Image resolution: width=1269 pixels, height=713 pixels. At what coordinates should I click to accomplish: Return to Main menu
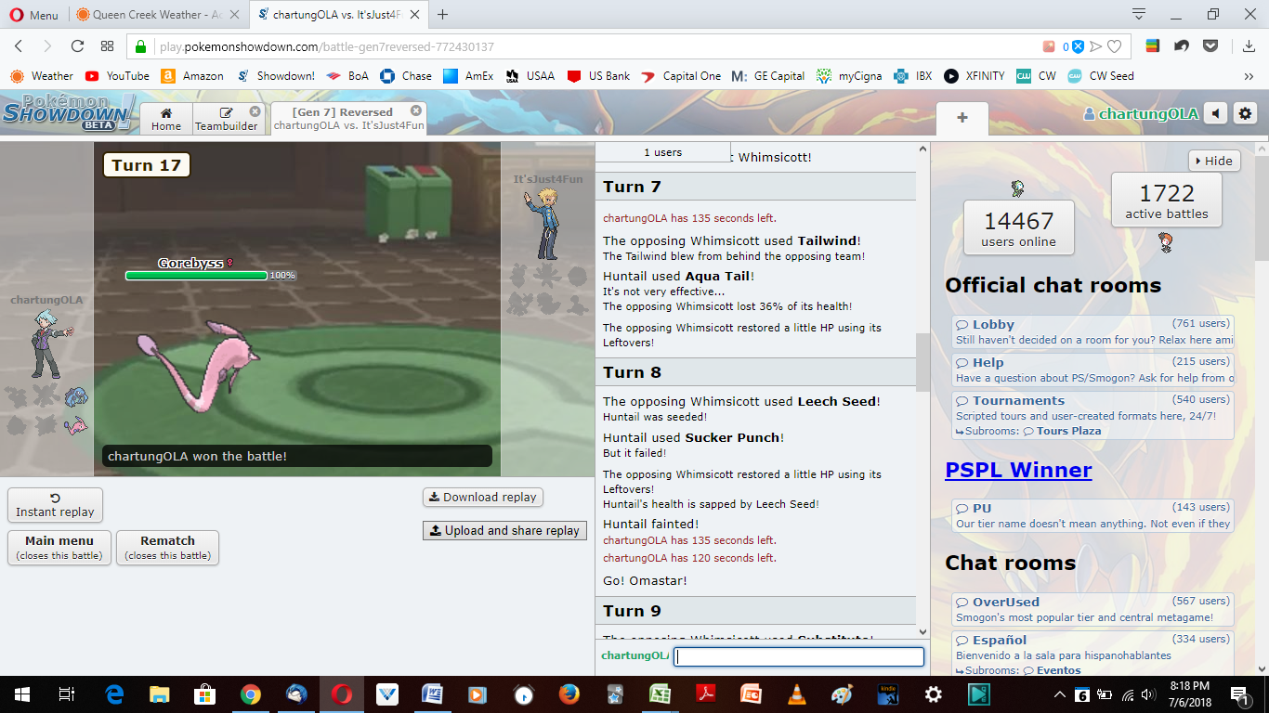coord(59,548)
